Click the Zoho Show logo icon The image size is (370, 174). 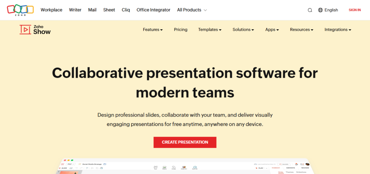pos(25,30)
